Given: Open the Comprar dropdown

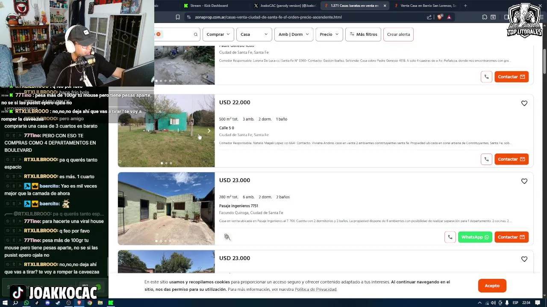Looking at the screenshot, I should 218,34.
